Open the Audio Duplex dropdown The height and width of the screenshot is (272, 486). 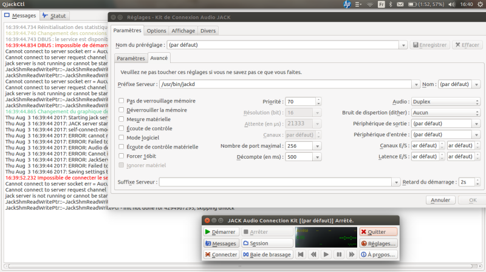pyautogui.click(x=446, y=101)
